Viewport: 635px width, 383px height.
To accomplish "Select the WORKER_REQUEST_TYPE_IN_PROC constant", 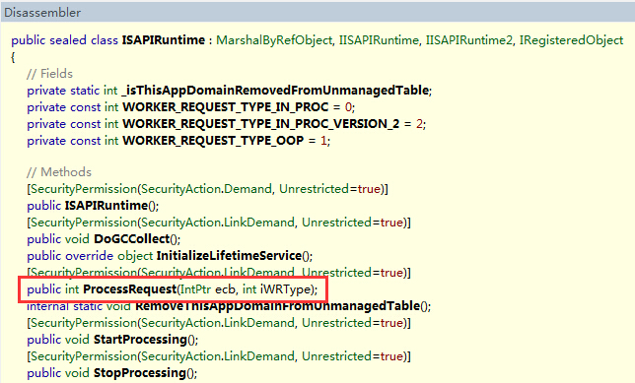I will (225, 107).
